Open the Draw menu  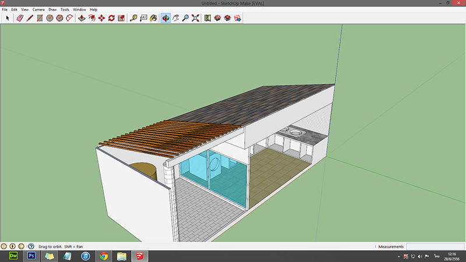click(x=52, y=10)
